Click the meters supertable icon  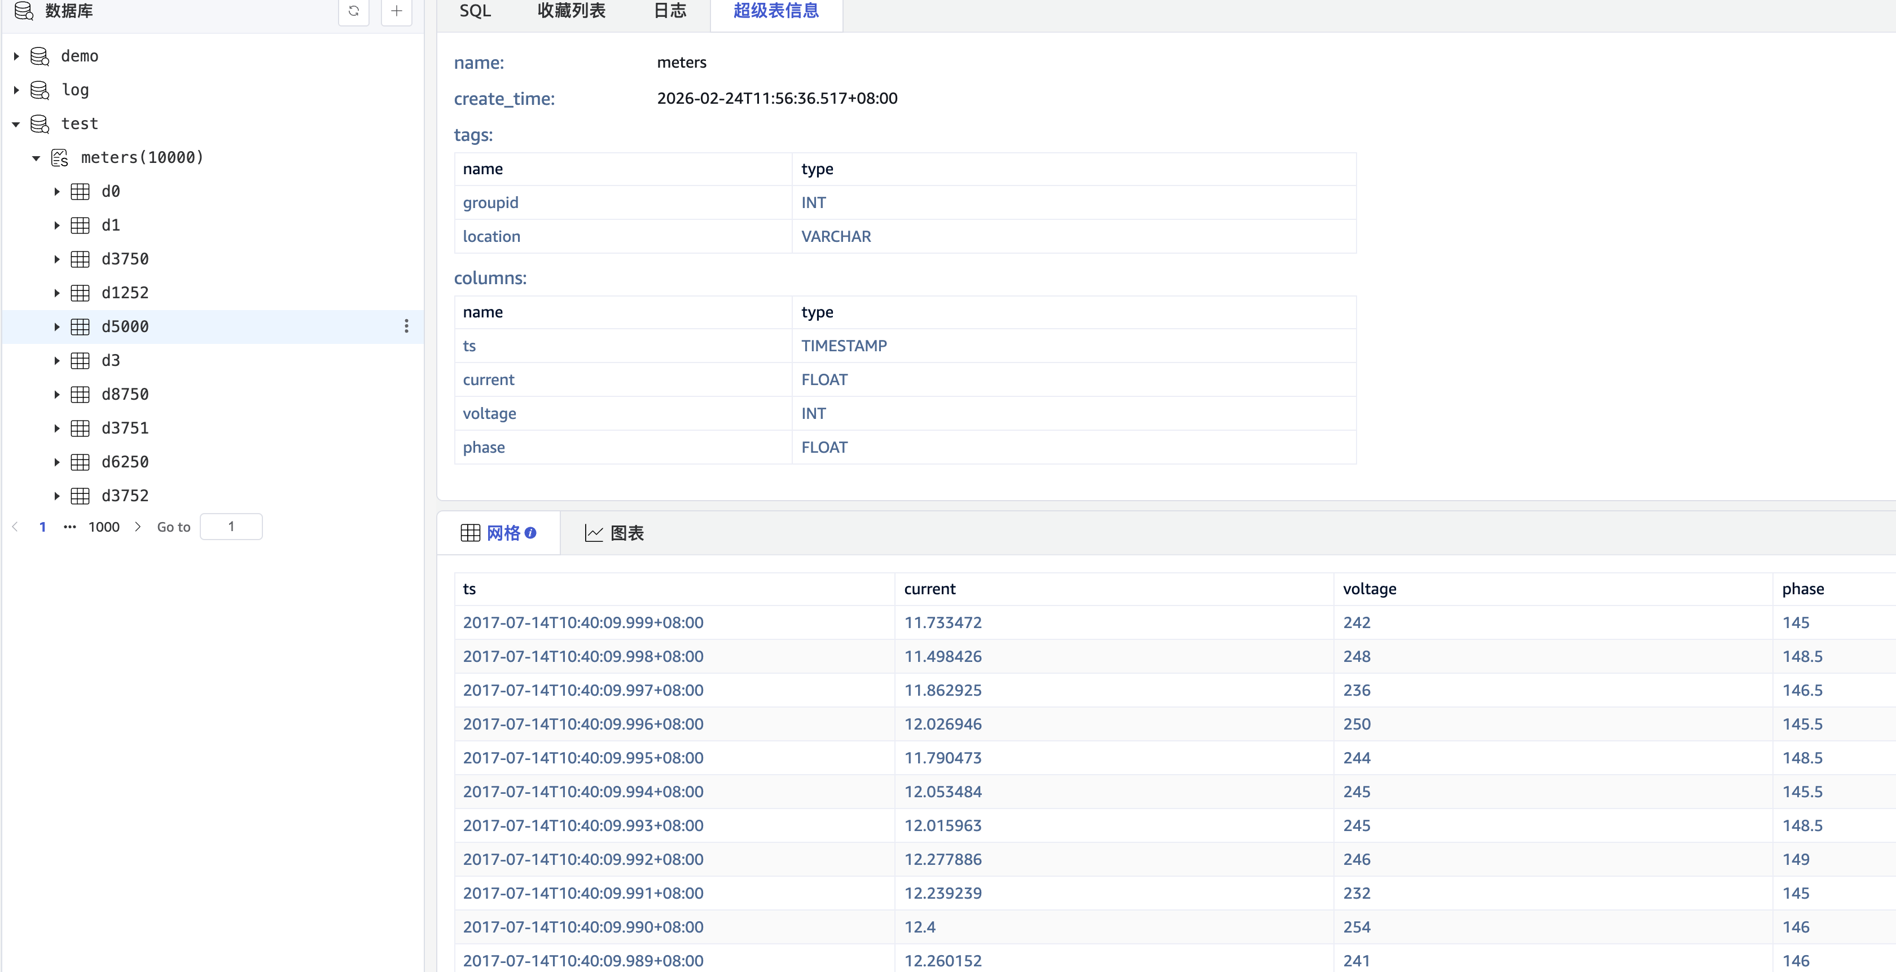60,157
